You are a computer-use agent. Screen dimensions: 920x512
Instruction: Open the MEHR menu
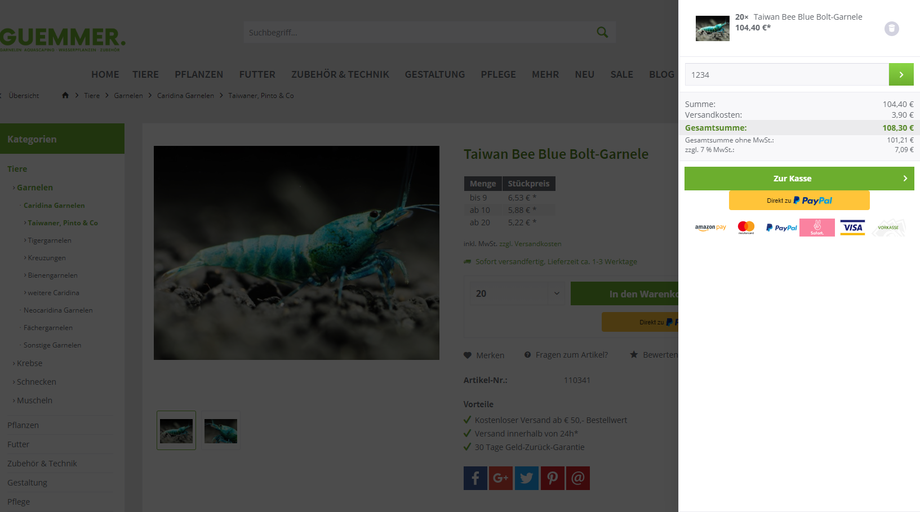pos(545,74)
